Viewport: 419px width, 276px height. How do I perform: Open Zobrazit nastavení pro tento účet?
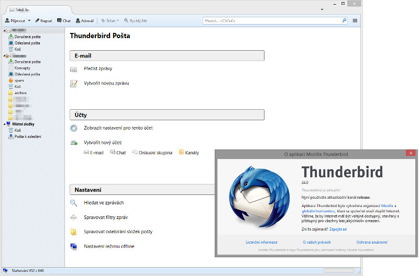tap(118, 128)
